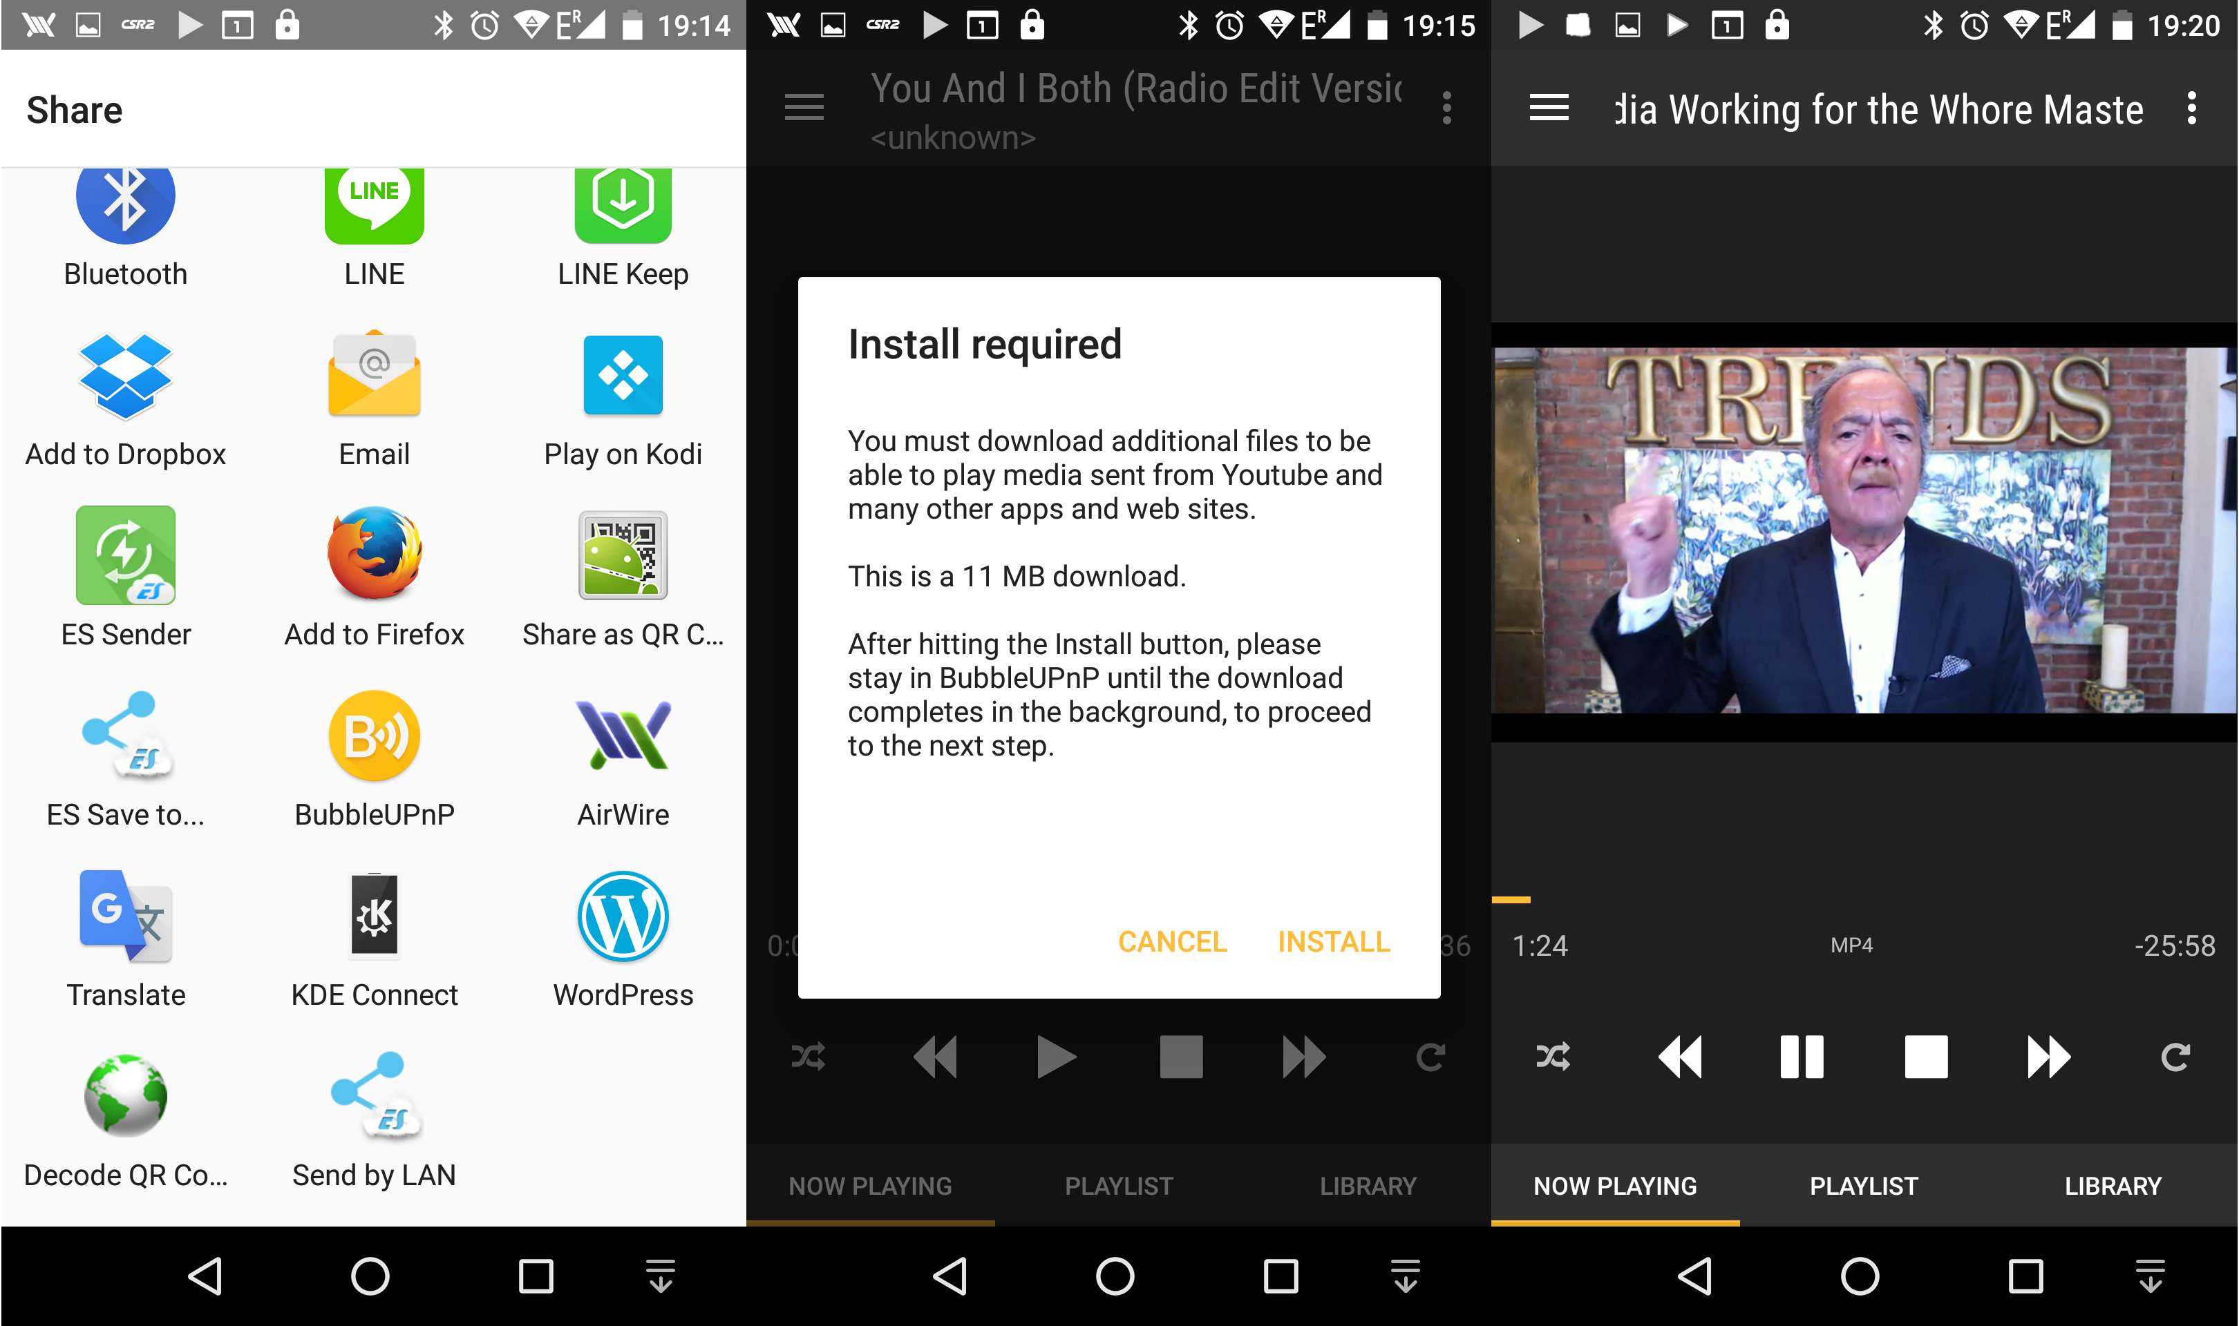Viewport: 2239px width, 1326px height.
Task: Open hamburger menu behind install dialog
Action: click(804, 108)
